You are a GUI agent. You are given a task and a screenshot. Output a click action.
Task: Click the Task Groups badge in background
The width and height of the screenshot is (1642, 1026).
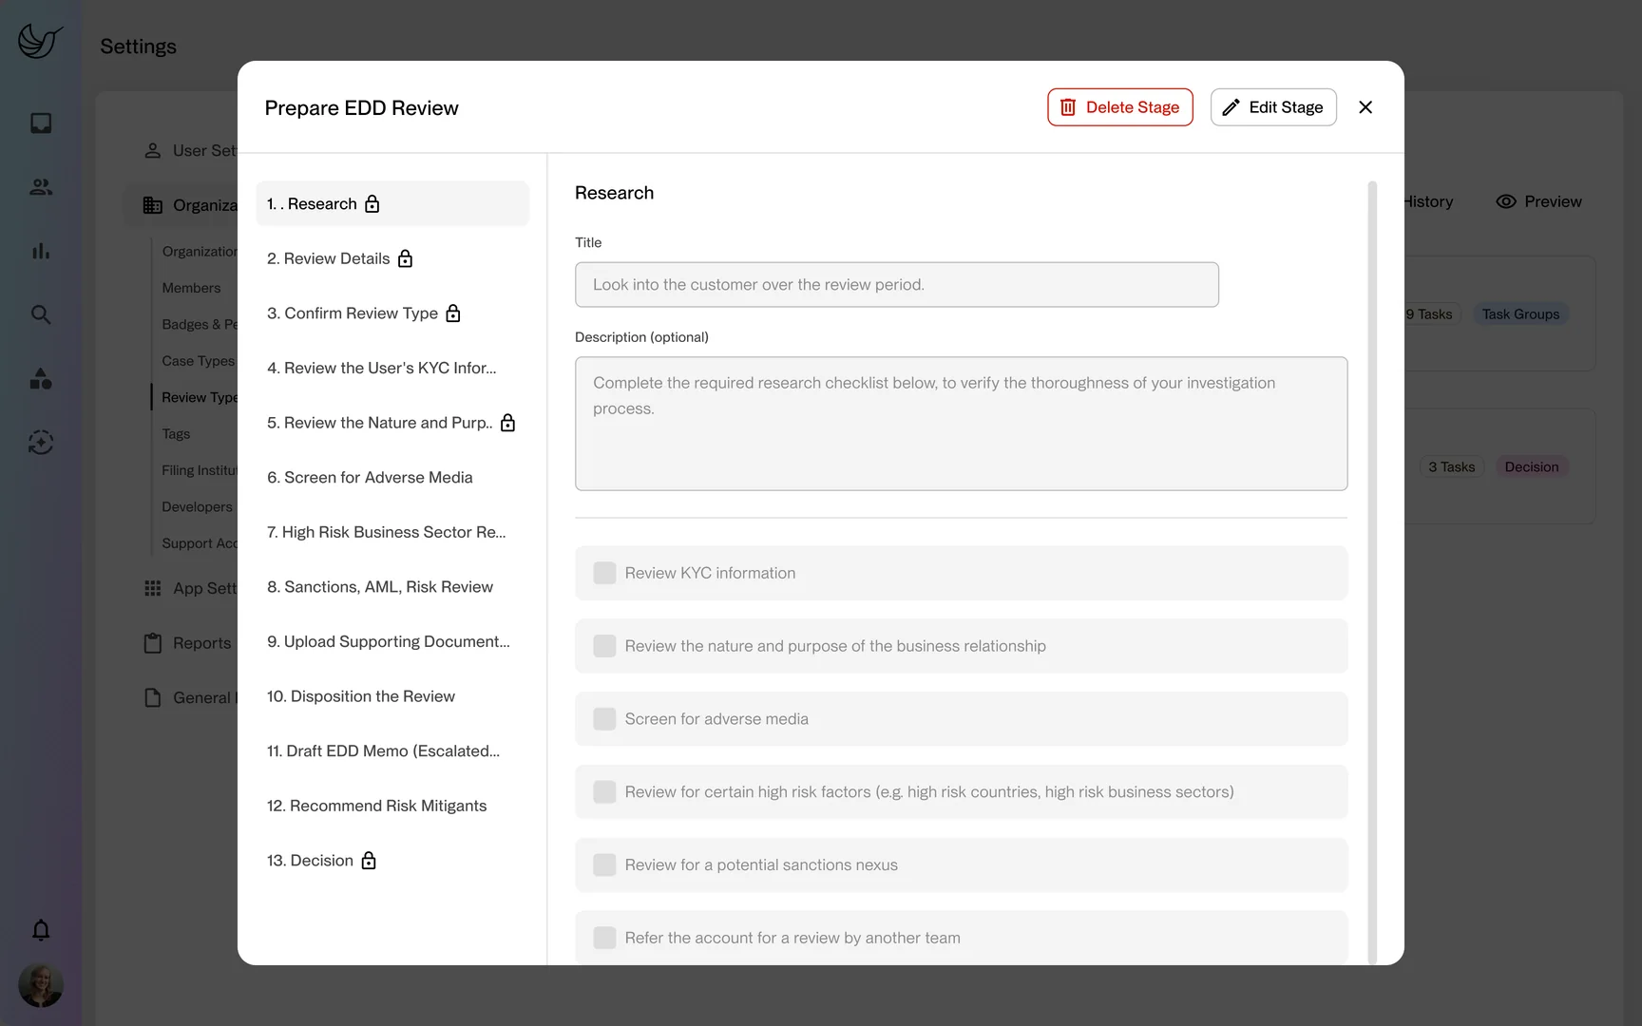tap(1520, 314)
